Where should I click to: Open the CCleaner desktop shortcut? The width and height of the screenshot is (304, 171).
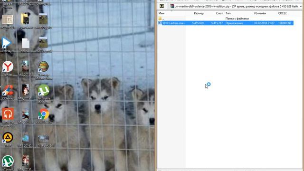[8, 92]
